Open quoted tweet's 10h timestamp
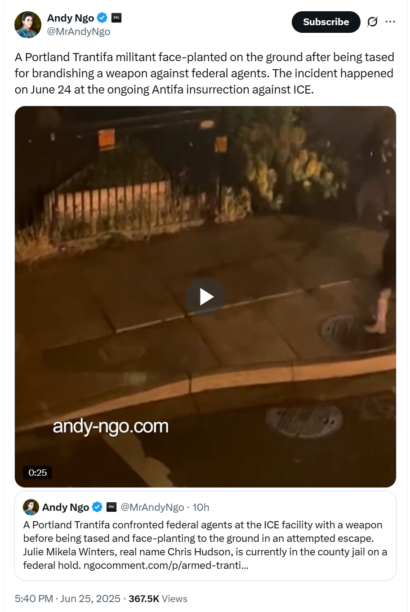410x612 pixels. click(x=201, y=507)
